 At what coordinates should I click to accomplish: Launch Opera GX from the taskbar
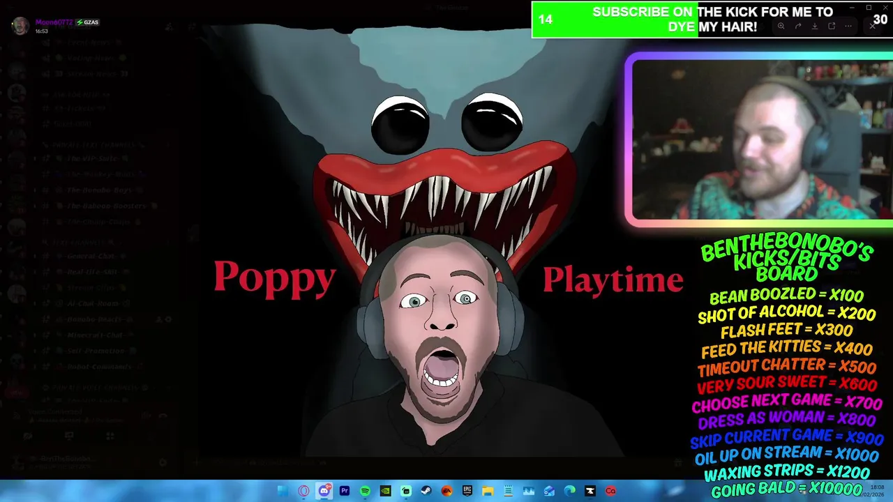[303, 491]
